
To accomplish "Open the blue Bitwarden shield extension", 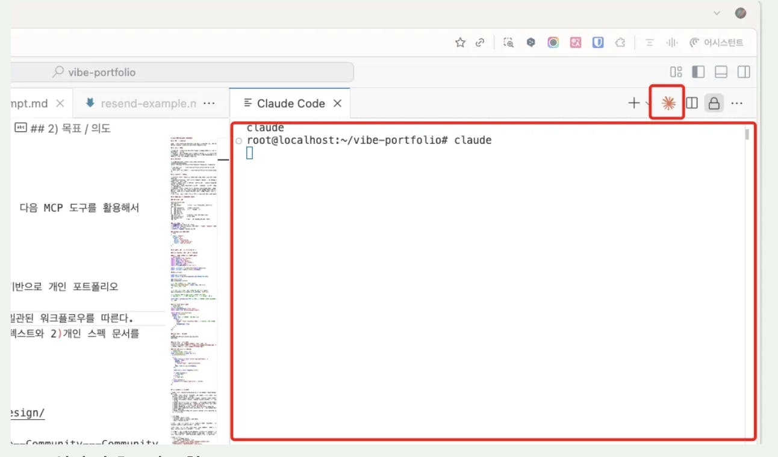I will 598,43.
